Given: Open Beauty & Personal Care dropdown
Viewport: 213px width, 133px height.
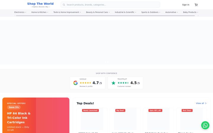Looking at the screenshot, I should pos(98,12).
